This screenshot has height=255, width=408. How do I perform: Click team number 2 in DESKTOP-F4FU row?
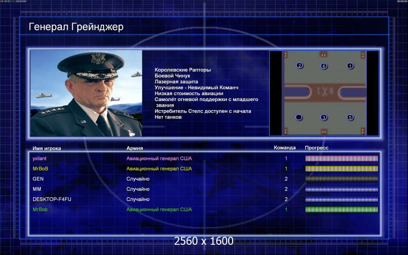[x=286, y=199]
